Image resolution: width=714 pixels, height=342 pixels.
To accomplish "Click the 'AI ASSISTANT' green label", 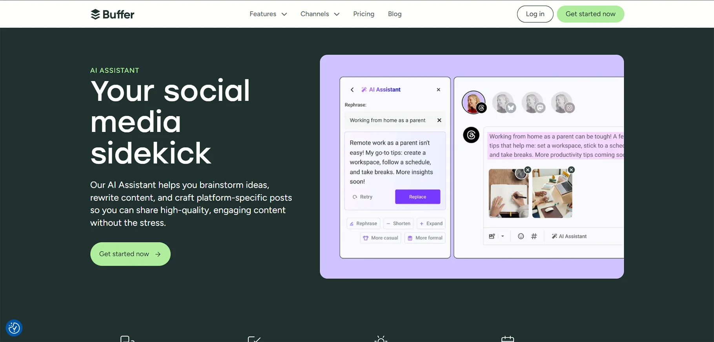I will pyautogui.click(x=115, y=71).
